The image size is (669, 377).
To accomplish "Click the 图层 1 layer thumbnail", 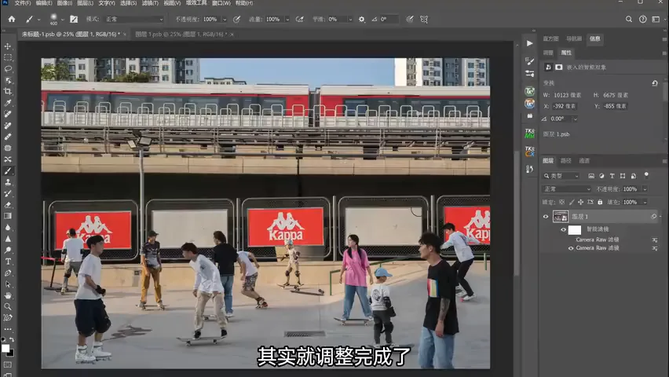I will pyautogui.click(x=560, y=217).
